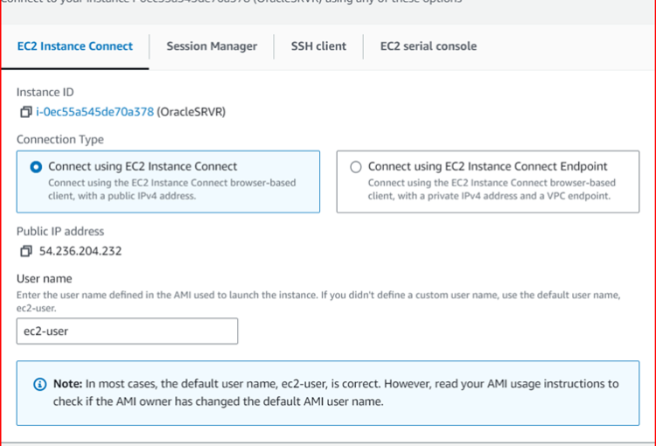Choose the EC2 Instance Connect Endpoint radio option

355,167
